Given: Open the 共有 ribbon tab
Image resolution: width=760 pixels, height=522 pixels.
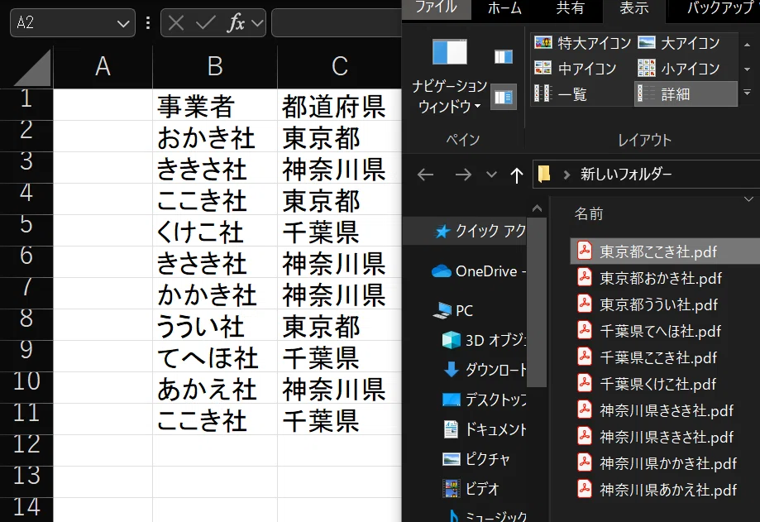Looking at the screenshot, I should pos(570,9).
